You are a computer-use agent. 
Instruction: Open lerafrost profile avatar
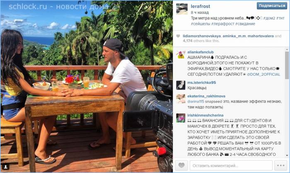coord(182,9)
